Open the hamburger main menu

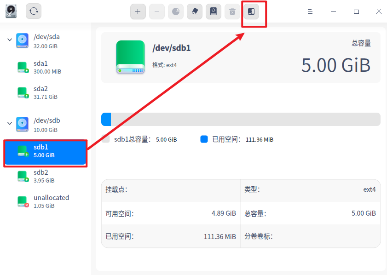coord(310,11)
